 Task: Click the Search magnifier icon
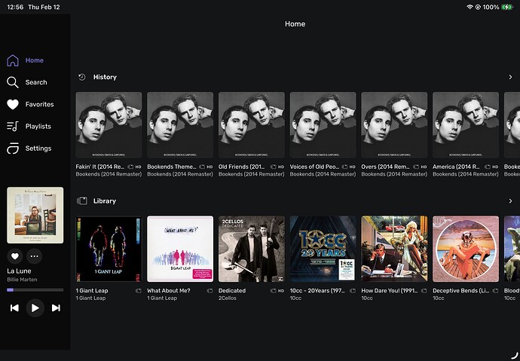coord(13,82)
